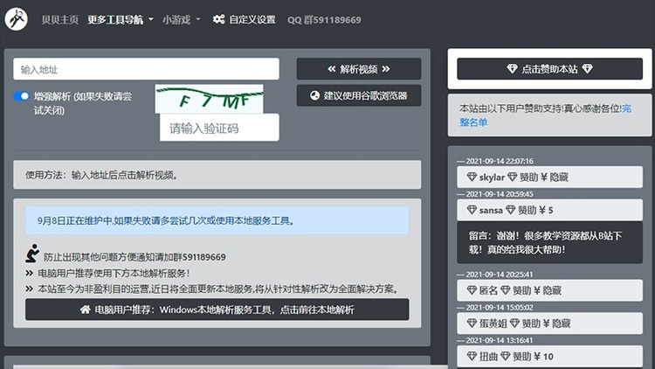Viewport: 655px width, 369px height.
Task: Click the kneeling person icon near 防止出现其他问题
Action: [32, 254]
